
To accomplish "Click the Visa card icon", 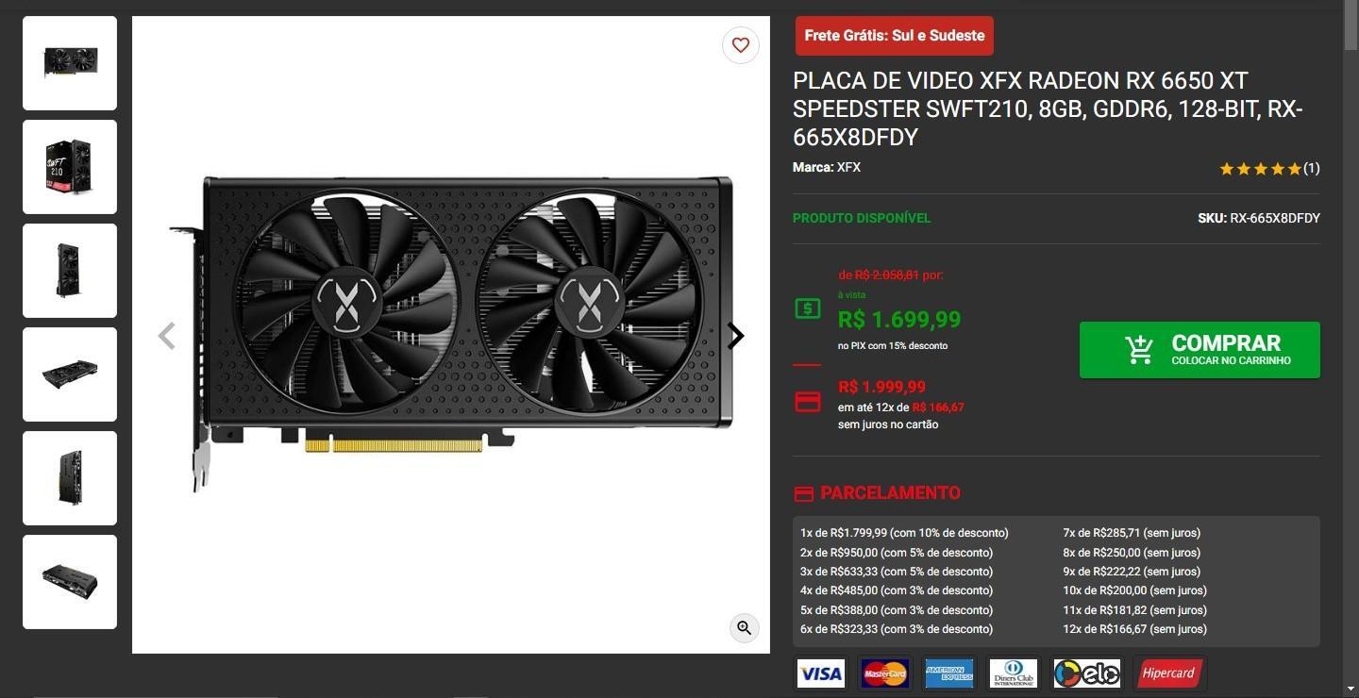I will (821, 673).
